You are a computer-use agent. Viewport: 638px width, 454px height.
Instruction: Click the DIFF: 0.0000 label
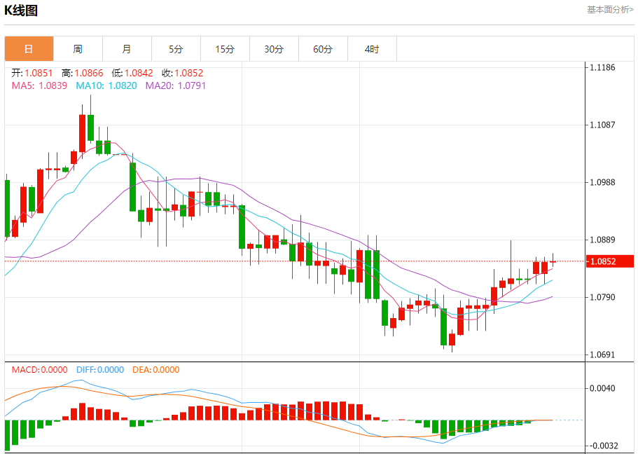100,370
